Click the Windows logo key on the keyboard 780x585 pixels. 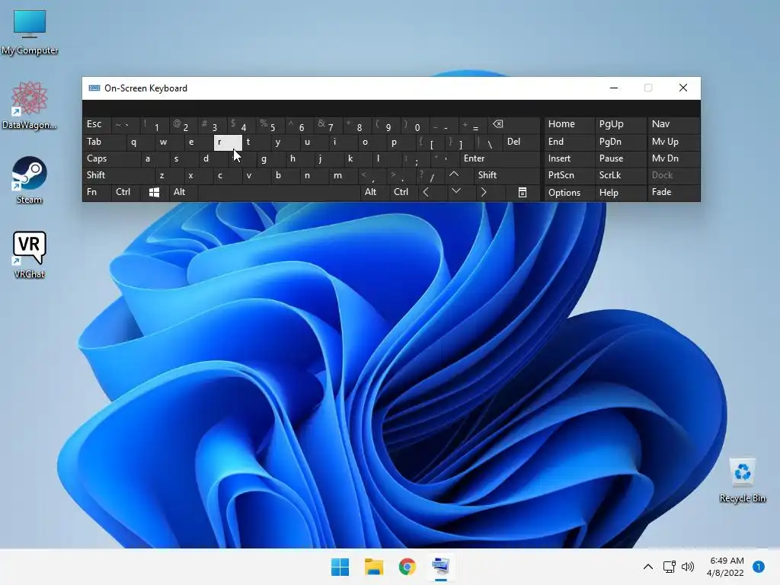pyautogui.click(x=154, y=193)
